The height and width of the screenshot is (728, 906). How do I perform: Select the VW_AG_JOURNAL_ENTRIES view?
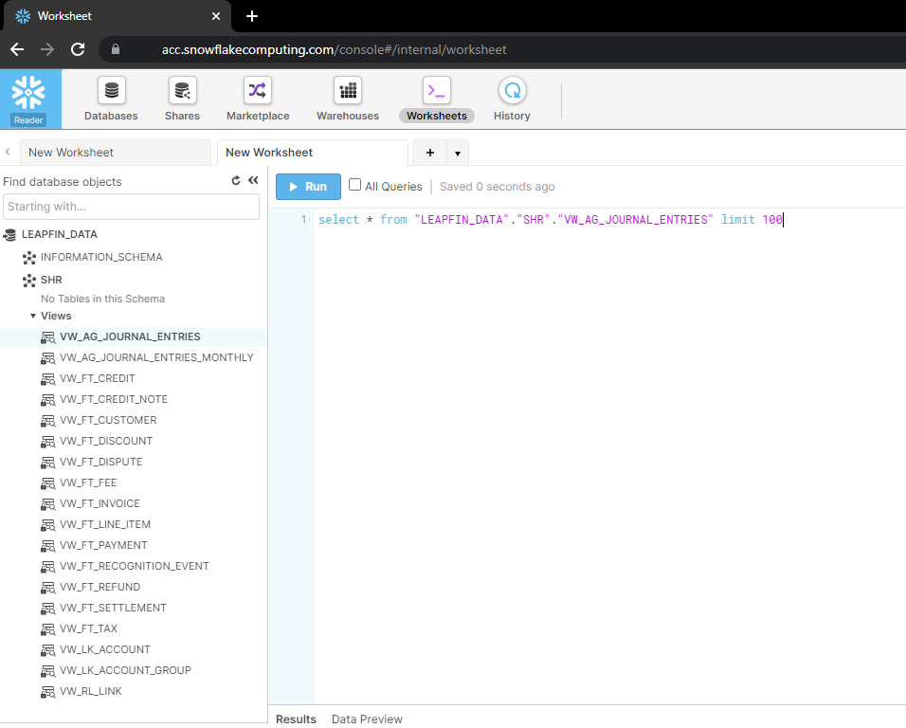(x=130, y=337)
